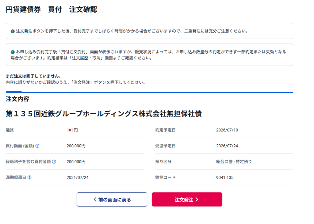Click the 注文内容 section heading

click(x=17, y=99)
